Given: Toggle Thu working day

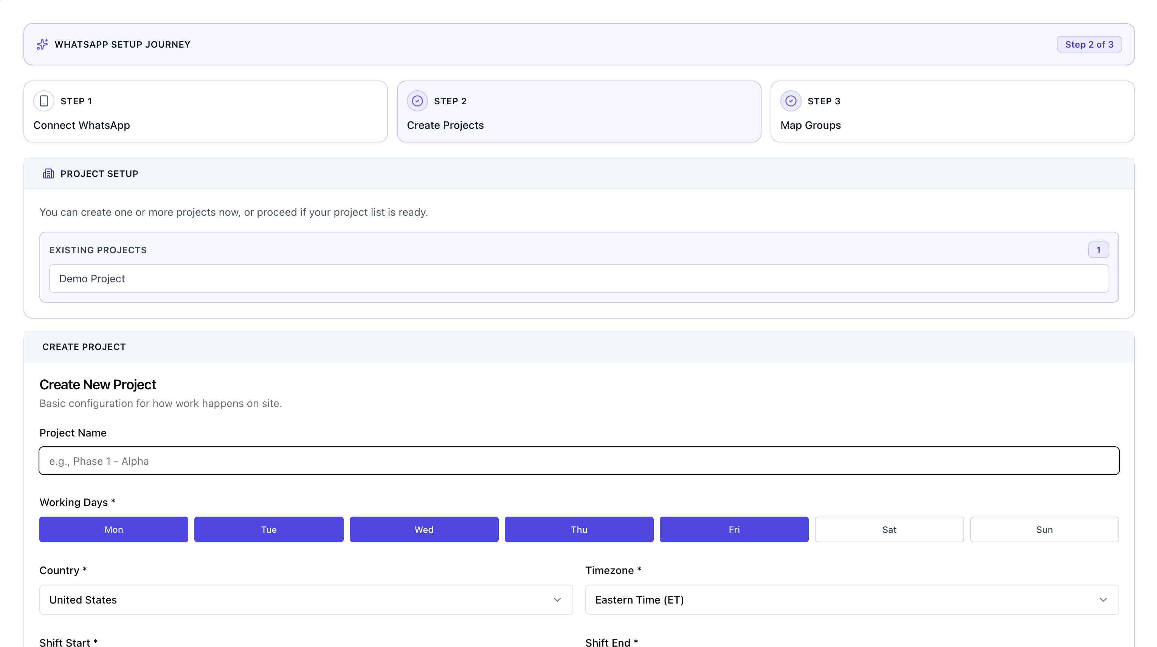Looking at the screenshot, I should [x=579, y=529].
